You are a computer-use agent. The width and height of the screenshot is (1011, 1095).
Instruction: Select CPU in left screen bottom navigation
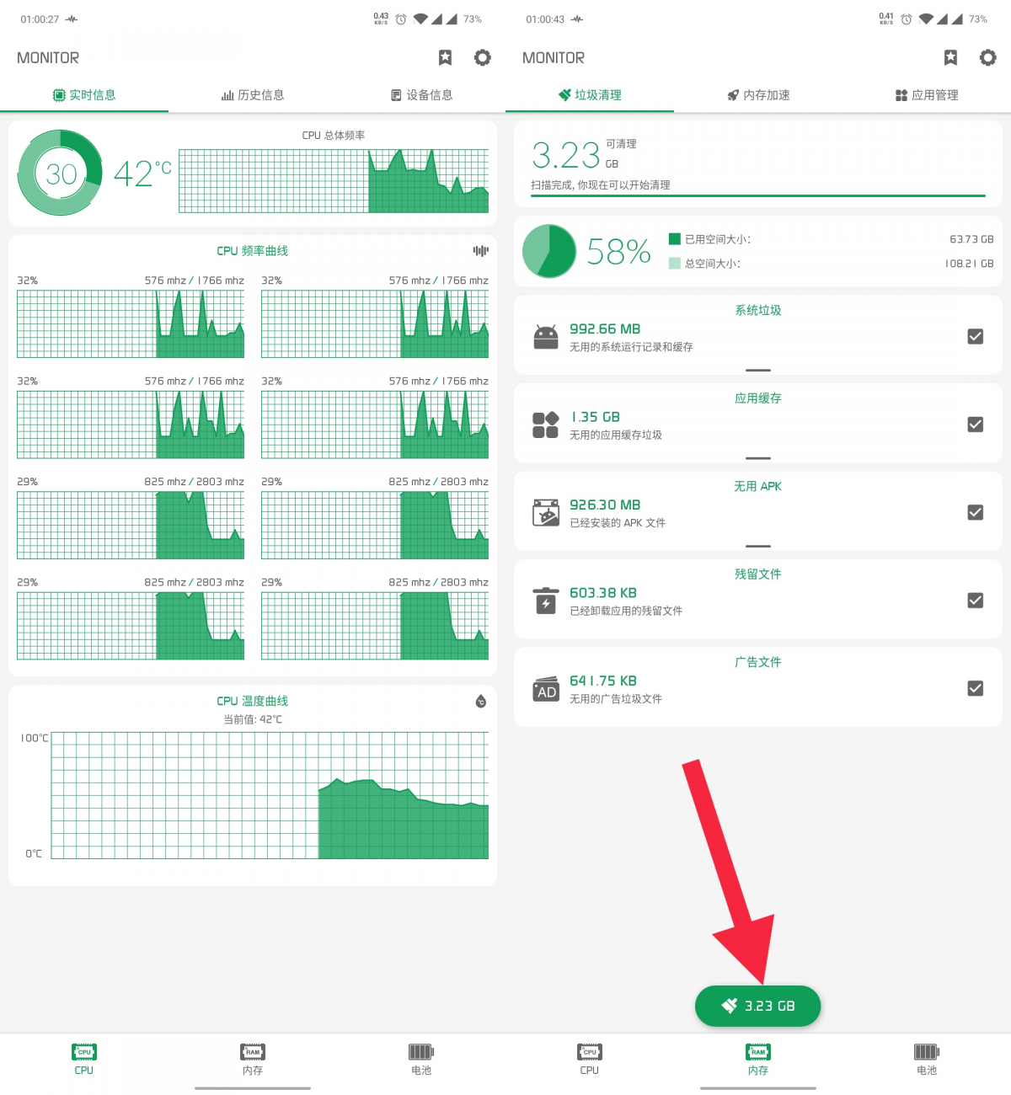(84, 1059)
